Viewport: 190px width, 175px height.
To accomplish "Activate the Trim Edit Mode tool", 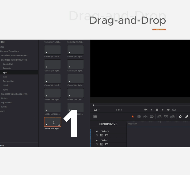I will pyautogui.click(x=139, y=117).
